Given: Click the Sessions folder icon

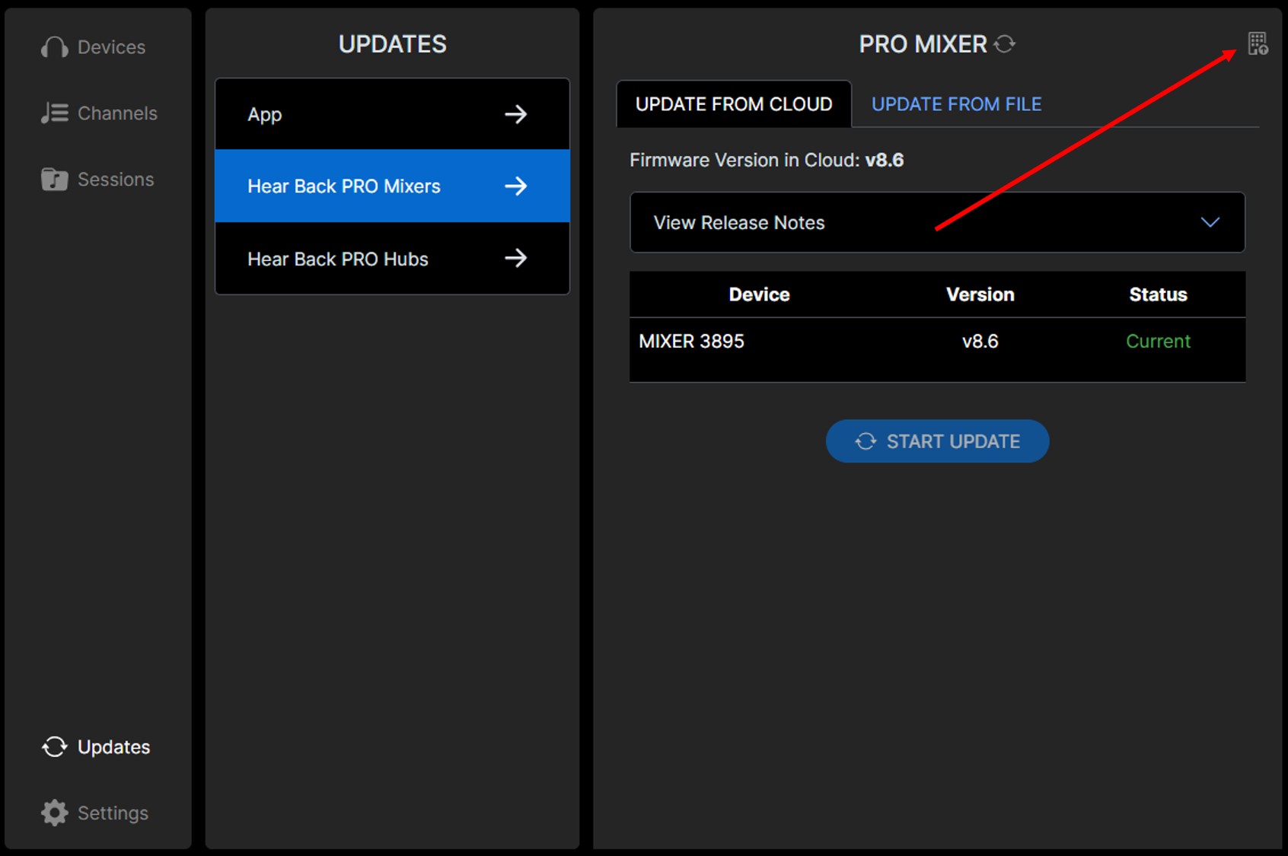Looking at the screenshot, I should click(x=54, y=180).
